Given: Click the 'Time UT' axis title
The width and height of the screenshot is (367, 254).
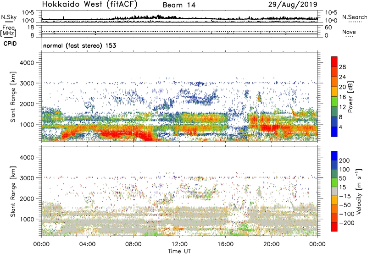Looking at the screenshot, I should coord(179,251).
